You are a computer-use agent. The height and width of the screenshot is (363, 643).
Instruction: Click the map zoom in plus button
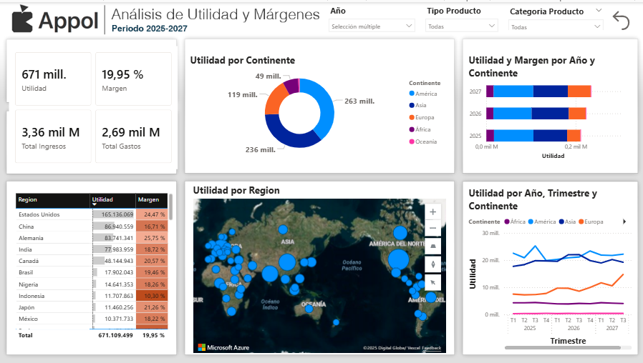tap(432, 212)
